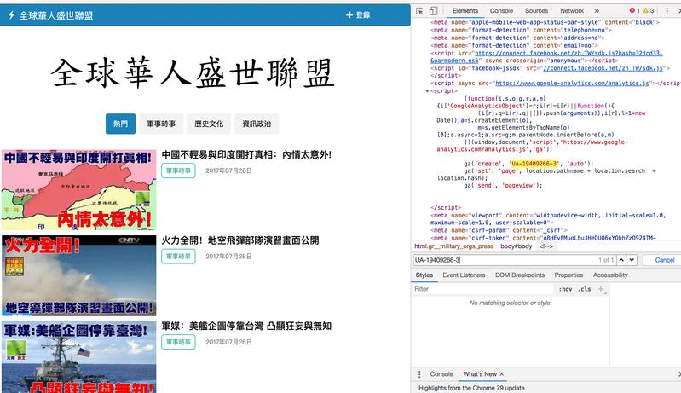Cancel the DevTools search
The image size is (681, 393).
tap(665, 260)
